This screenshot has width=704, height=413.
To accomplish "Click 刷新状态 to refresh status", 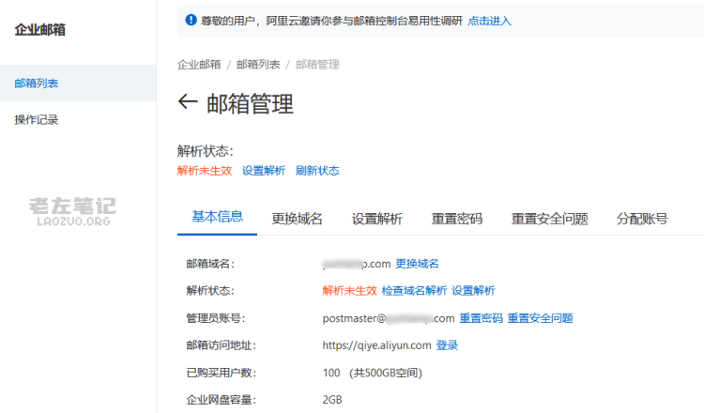I will coord(317,171).
